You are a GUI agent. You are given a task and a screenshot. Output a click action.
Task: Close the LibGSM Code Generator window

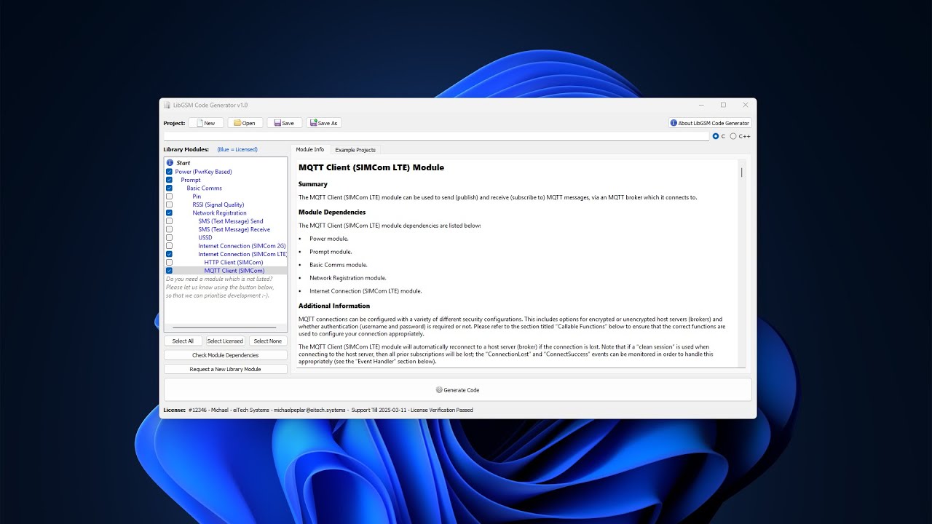point(746,105)
